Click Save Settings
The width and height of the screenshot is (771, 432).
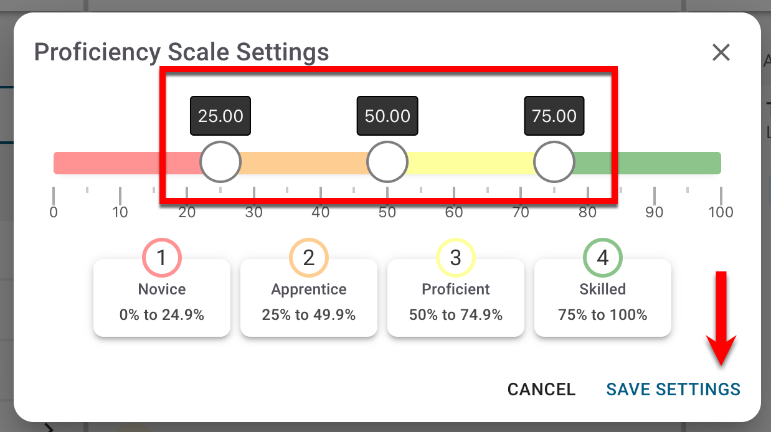[x=673, y=390]
